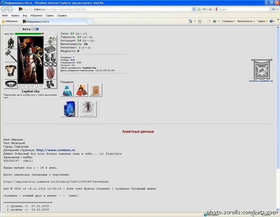
Task: Click the green Refresh arrows button
Action: (204, 9)
